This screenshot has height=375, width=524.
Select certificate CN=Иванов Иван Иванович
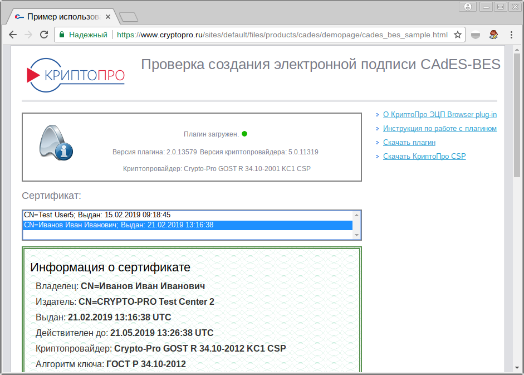click(x=188, y=225)
